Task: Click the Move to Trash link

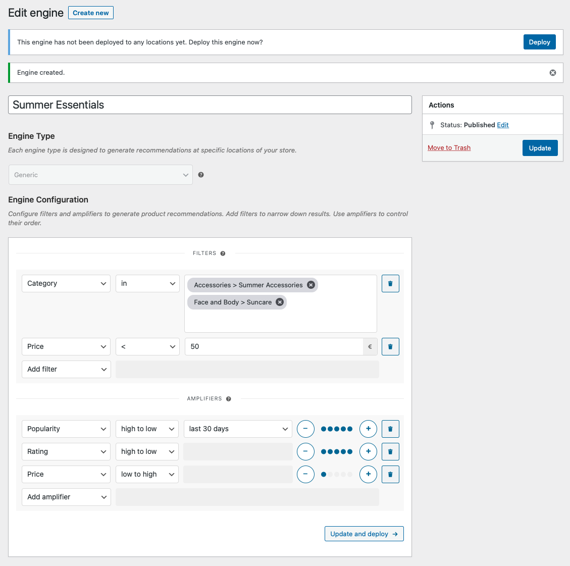Action: point(449,148)
